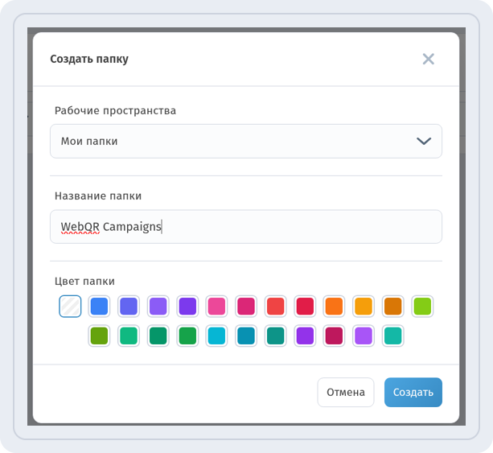493x453 pixels.
Task: Pick the indigo swatch next to blue
Action: [129, 306]
